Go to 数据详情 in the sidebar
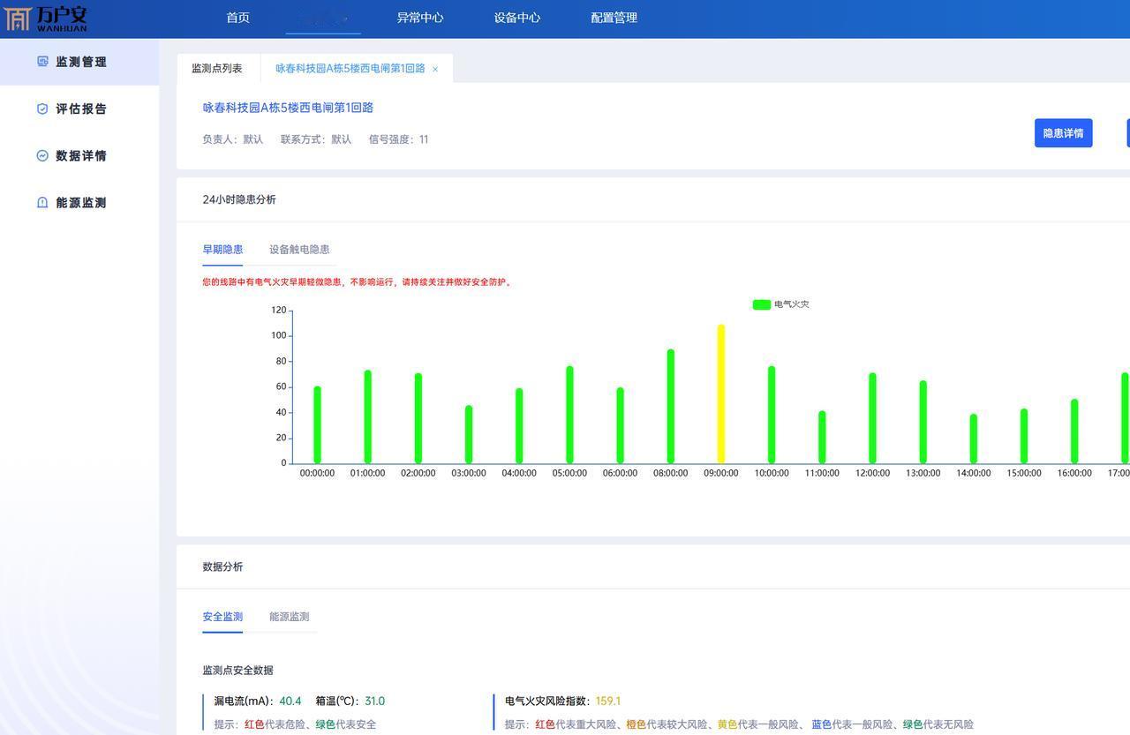The image size is (1130, 735). 81,155
